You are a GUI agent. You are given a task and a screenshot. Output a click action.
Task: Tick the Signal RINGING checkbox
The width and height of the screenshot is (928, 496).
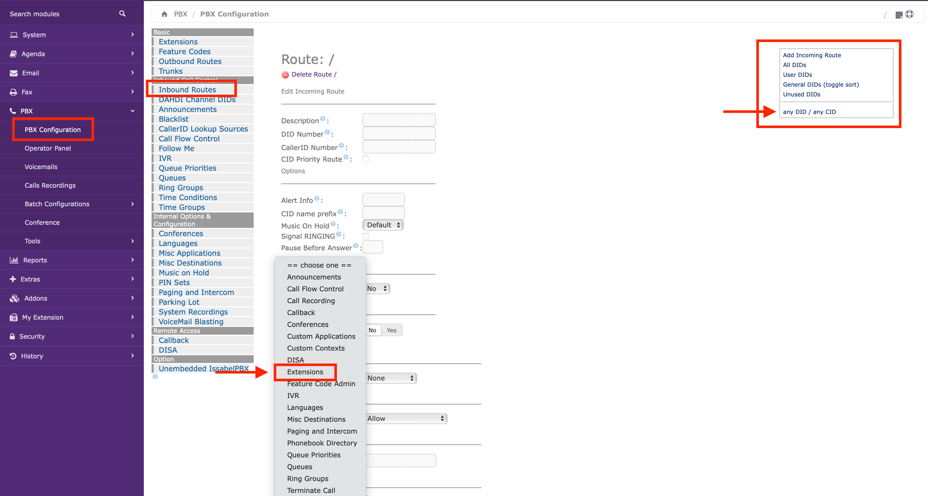point(365,236)
